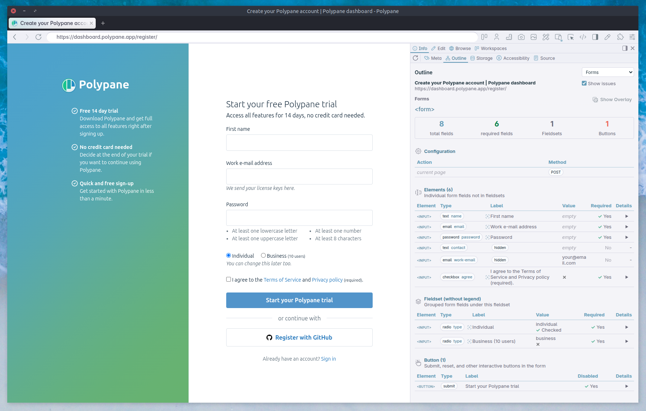Viewport: 646px width, 411px height.
Task: Focus the Password input field
Action: (x=299, y=218)
